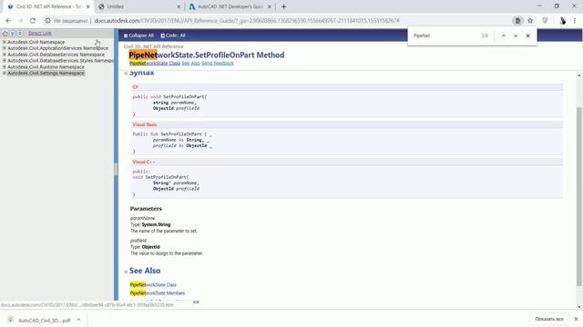Click the Visual Basic code block header
Screen dimensions: 583x327
tap(347, 124)
